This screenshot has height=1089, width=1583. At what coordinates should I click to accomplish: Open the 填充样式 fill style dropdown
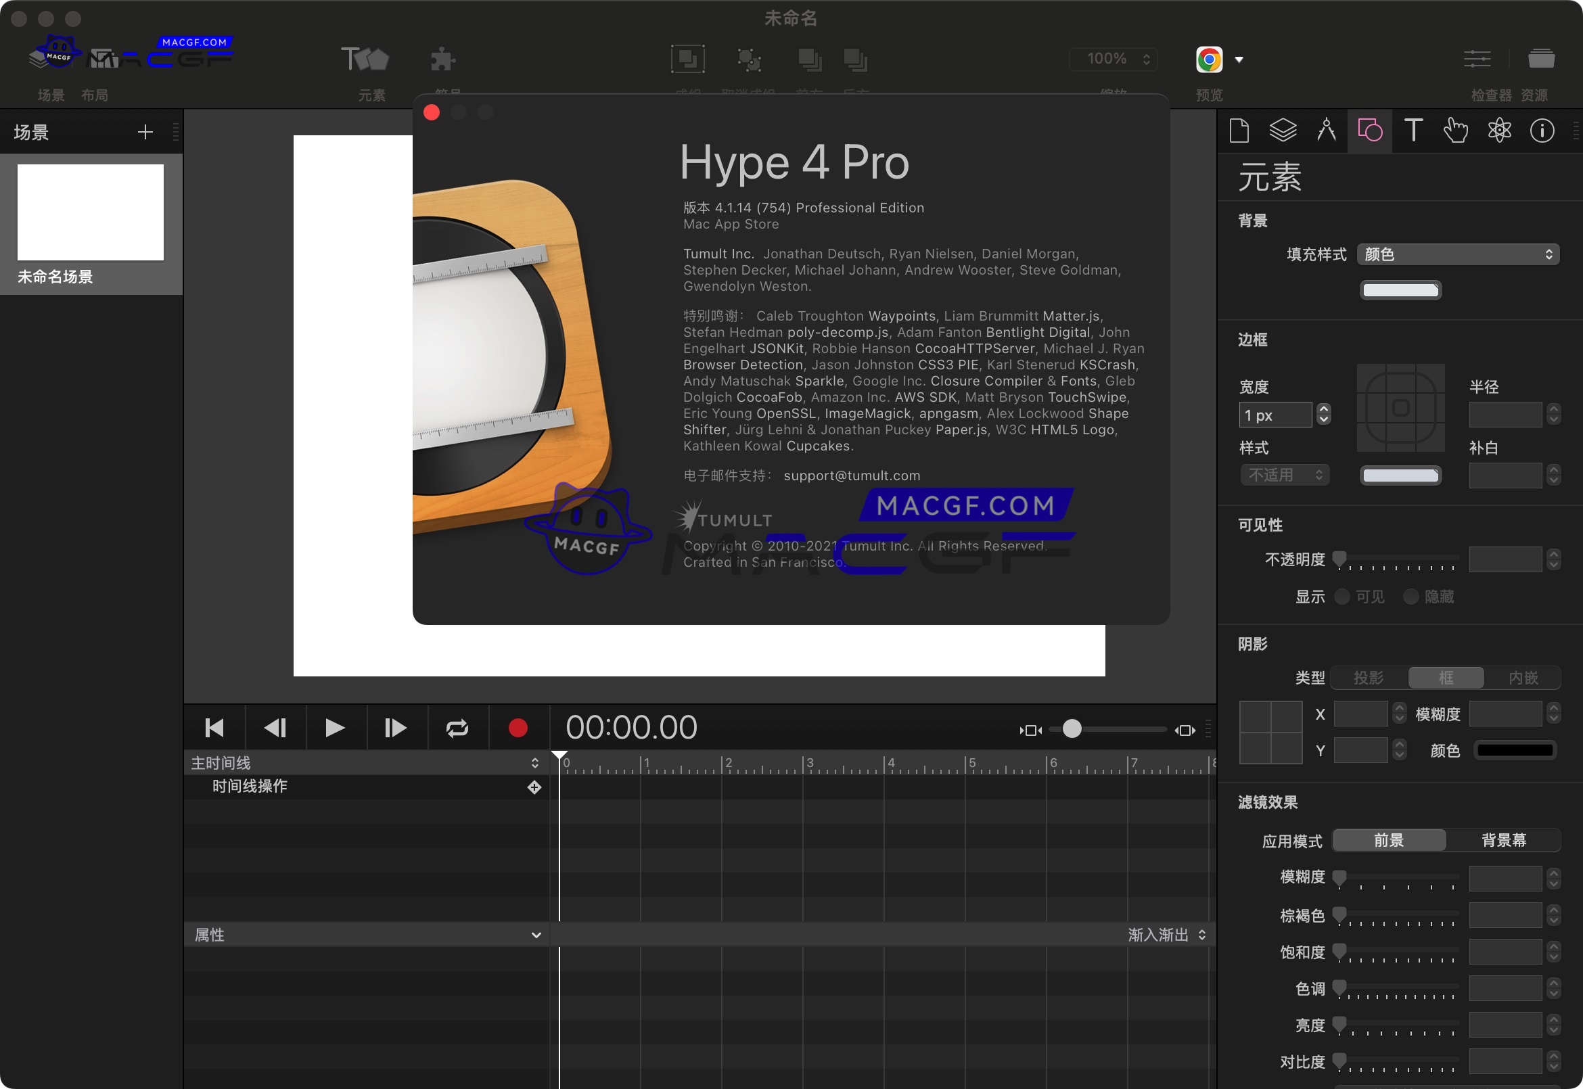click(x=1458, y=254)
